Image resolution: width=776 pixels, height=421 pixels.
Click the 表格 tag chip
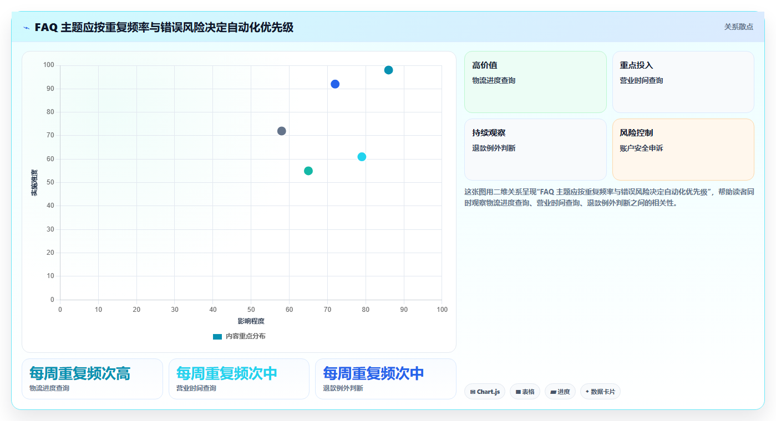click(x=525, y=392)
